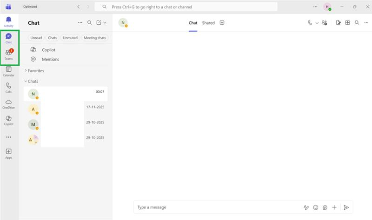Search within the chat list
372x220 pixels.
pos(89,22)
